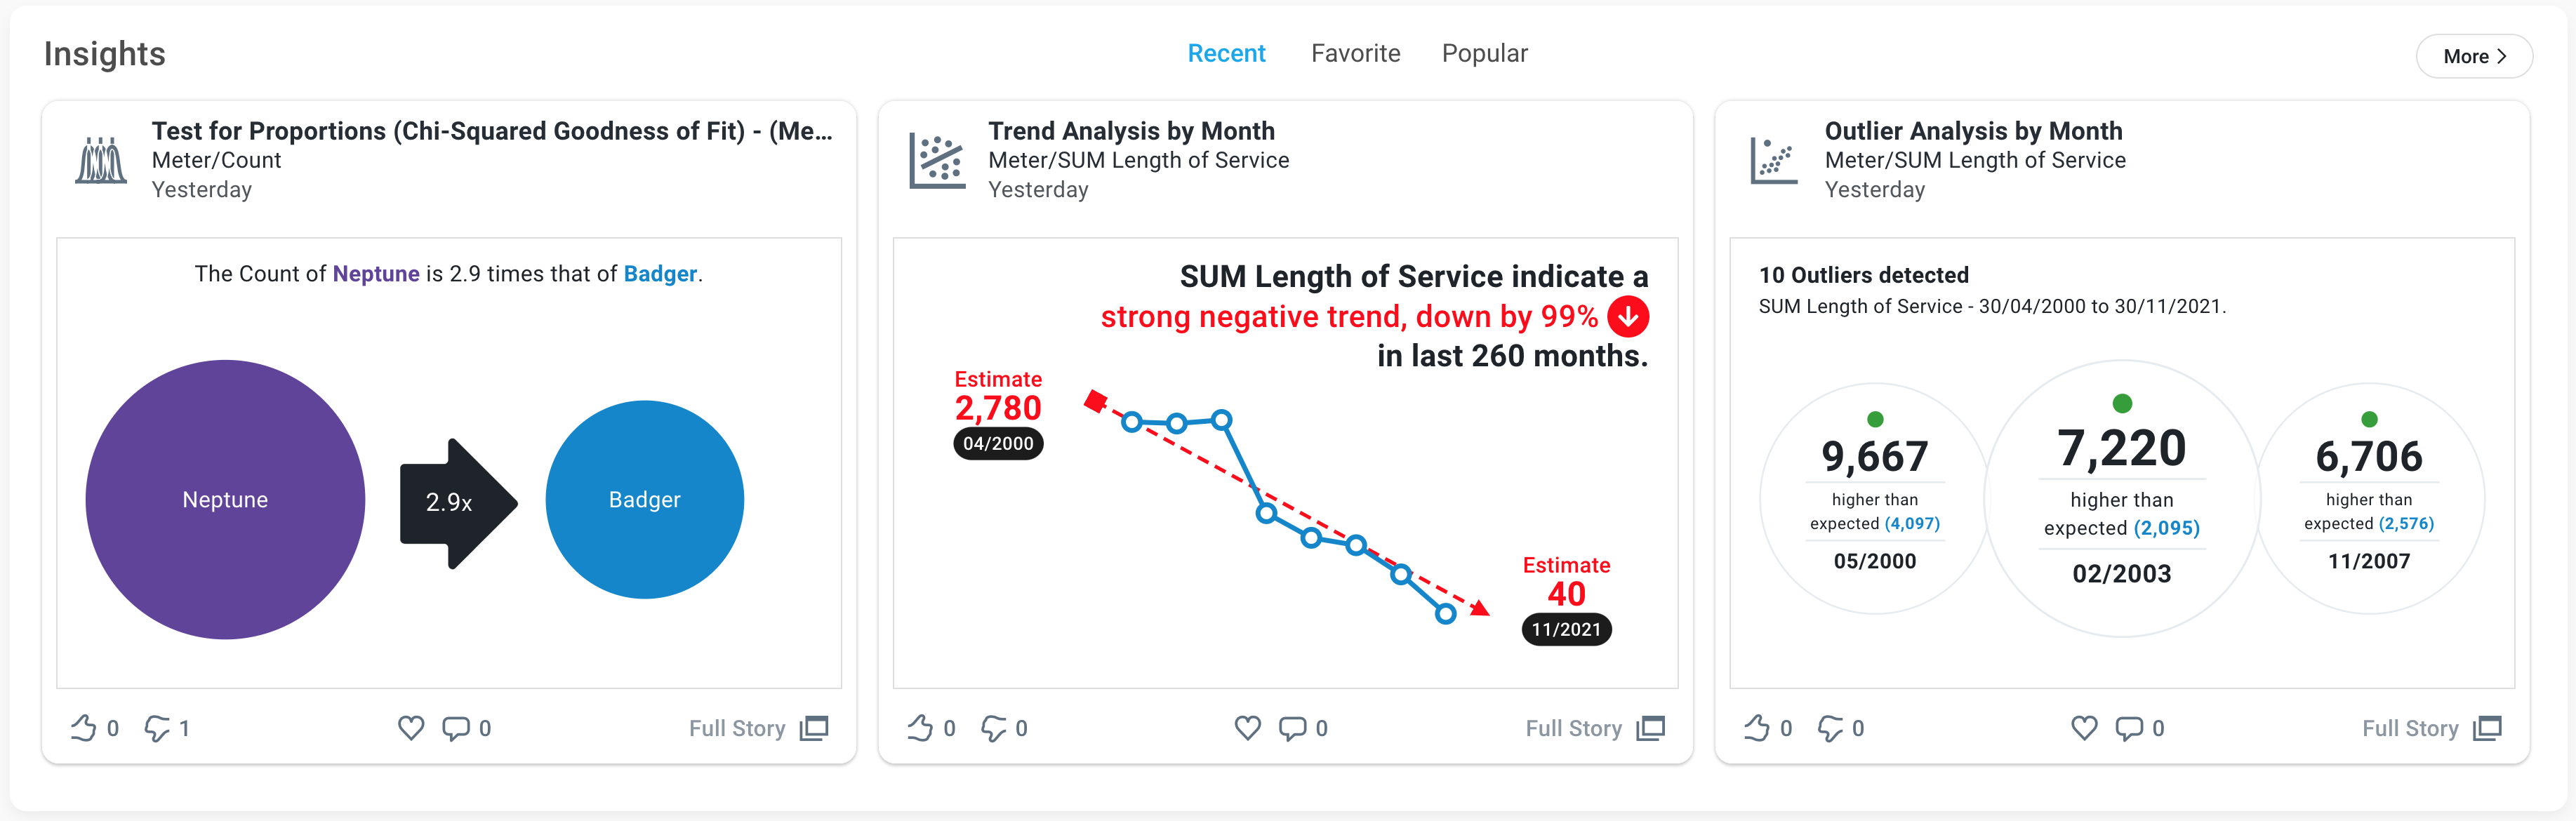Click the Trend Analysis scatter chart icon
Screen dimensions: 2576x821
[x=937, y=160]
